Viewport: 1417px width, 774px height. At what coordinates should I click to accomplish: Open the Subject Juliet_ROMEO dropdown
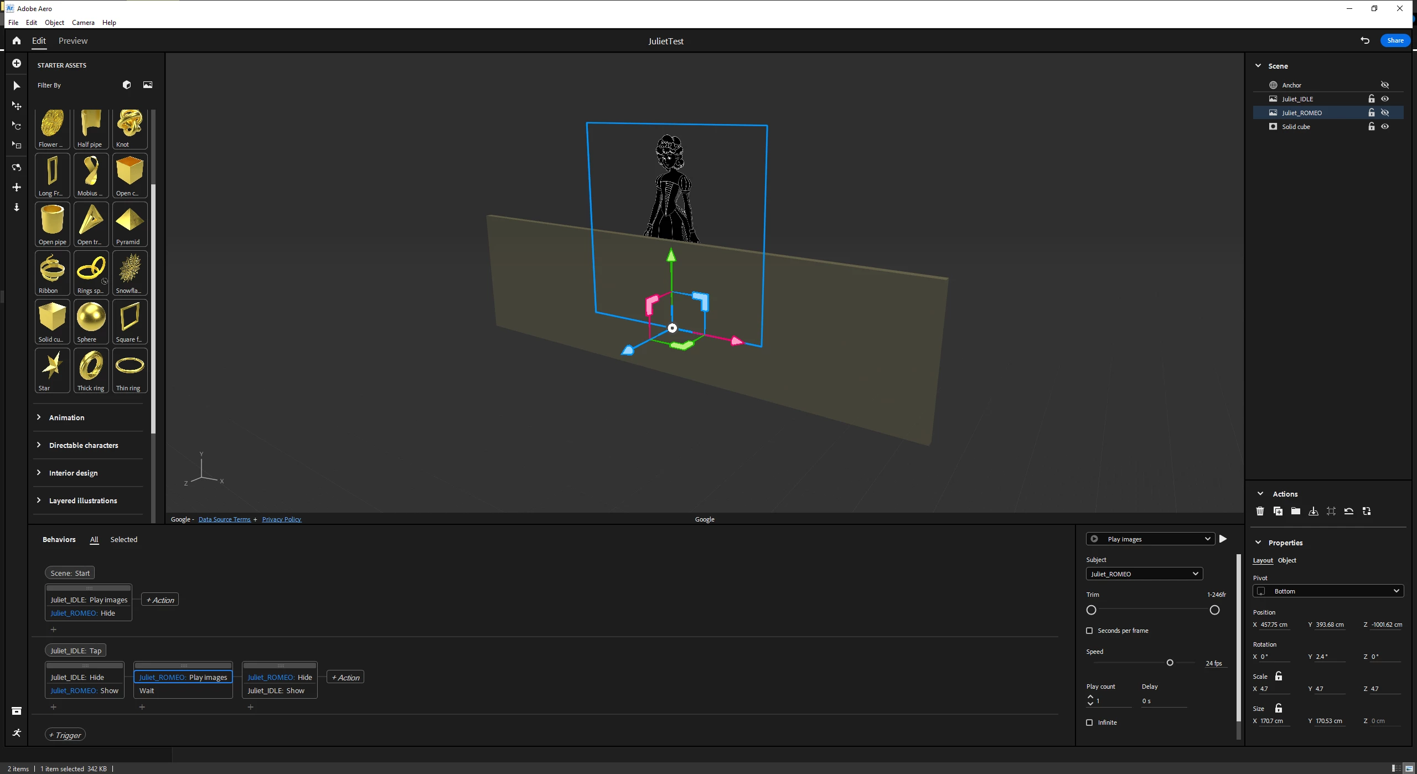(1144, 574)
